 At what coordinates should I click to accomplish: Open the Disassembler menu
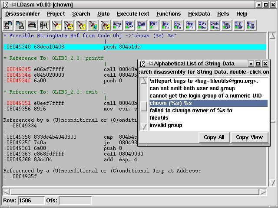point(23,14)
